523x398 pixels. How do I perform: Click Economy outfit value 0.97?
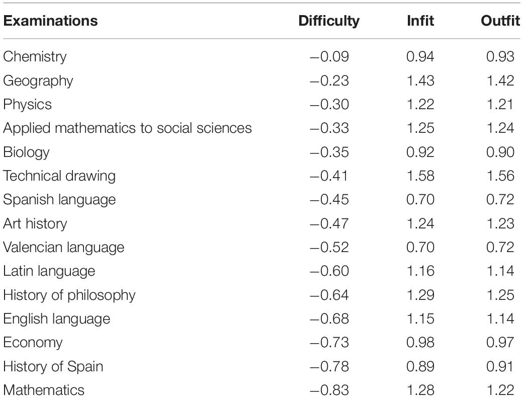500,342
